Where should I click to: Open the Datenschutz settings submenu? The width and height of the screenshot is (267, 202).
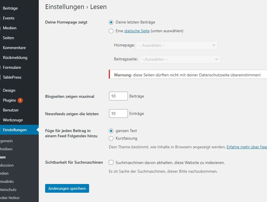8,190
